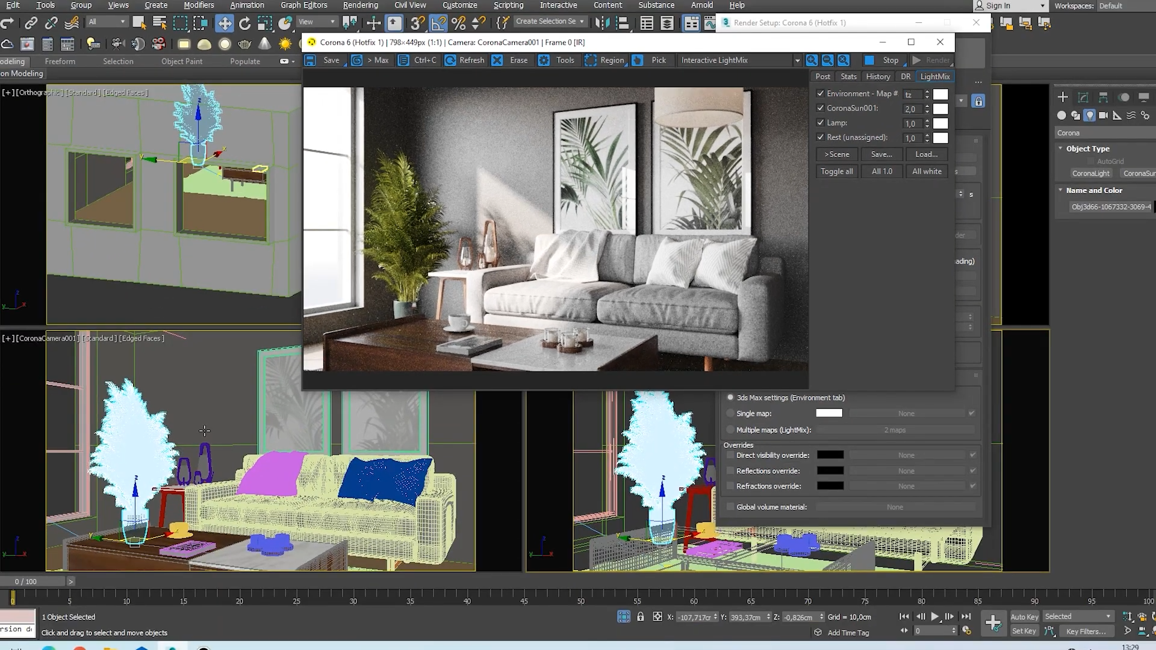Enable the Environment Map checkbox
This screenshot has height=650, width=1156.
tap(820, 93)
